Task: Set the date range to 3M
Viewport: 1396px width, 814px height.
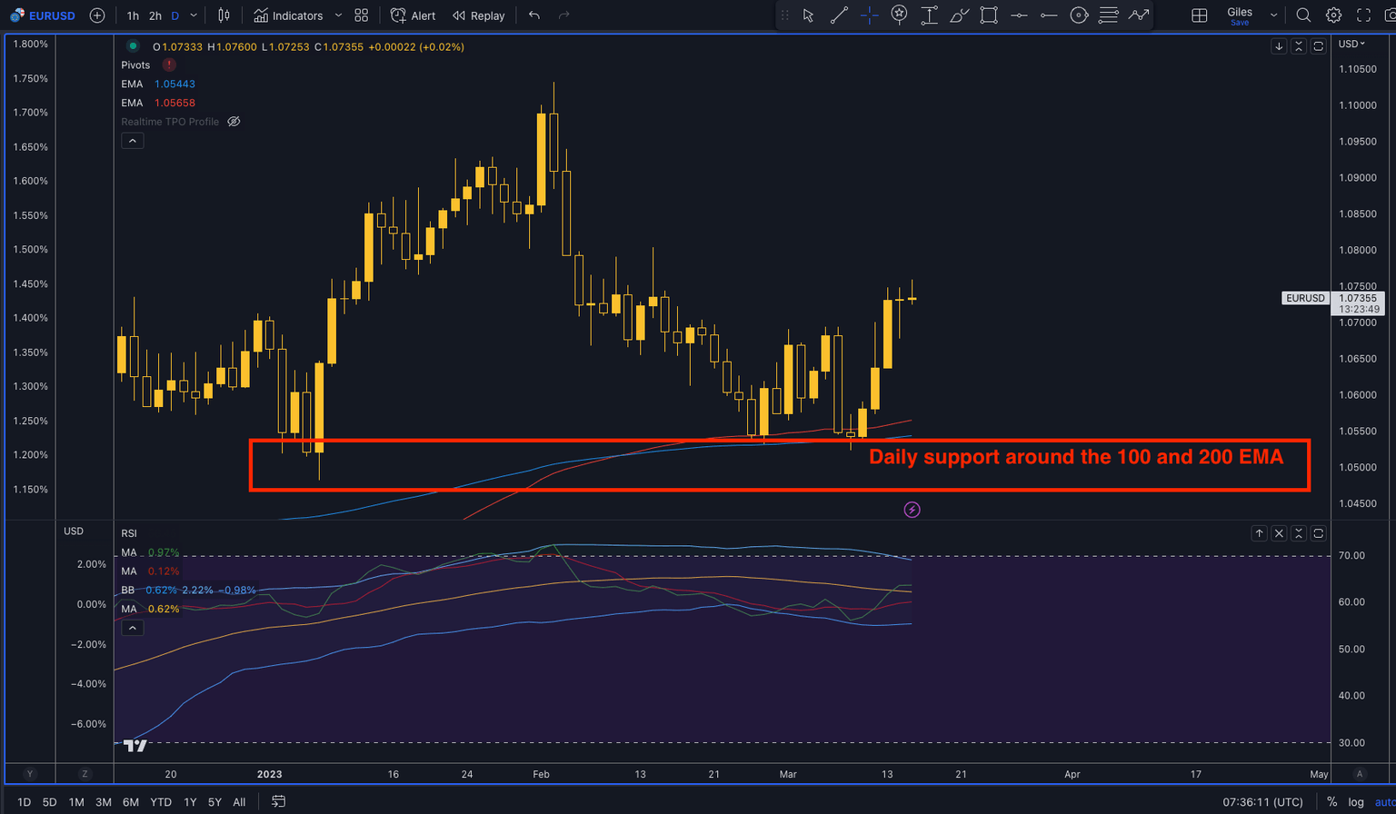Action: pyautogui.click(x=104, y=802)
